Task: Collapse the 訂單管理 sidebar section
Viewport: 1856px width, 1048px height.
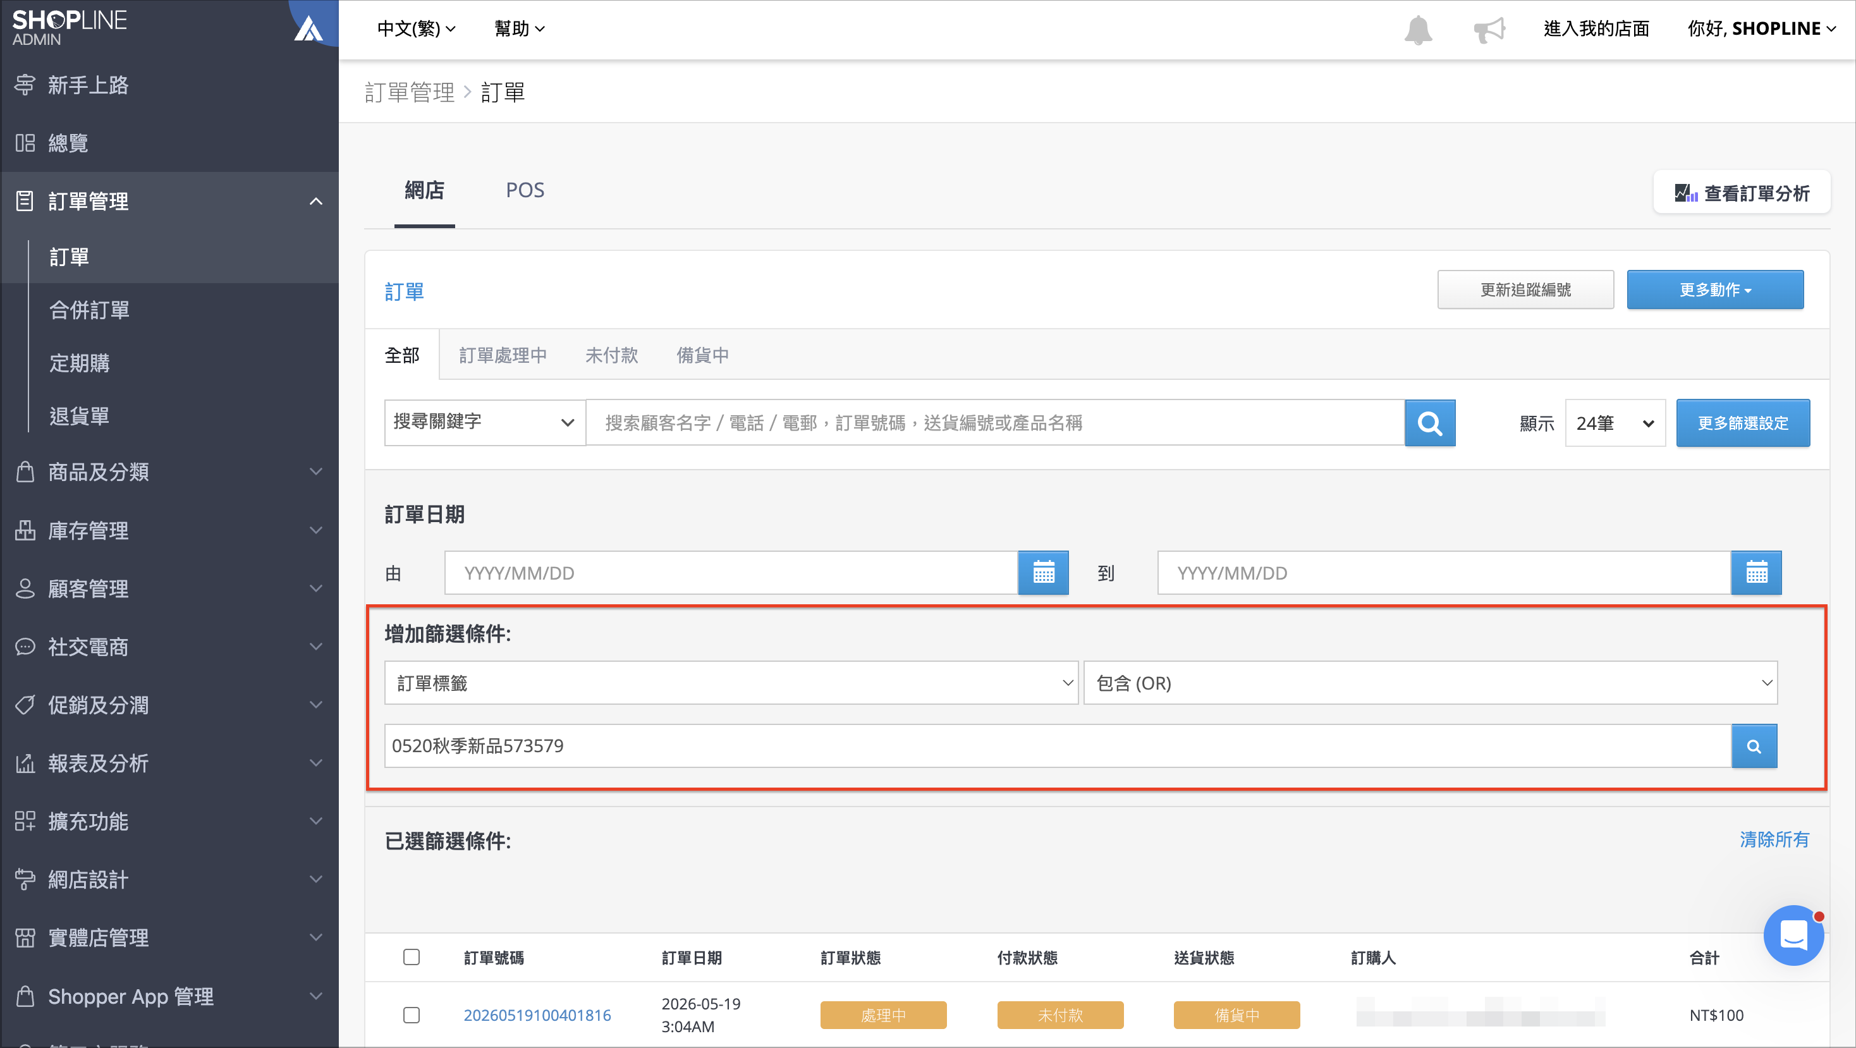Action: 315,201
